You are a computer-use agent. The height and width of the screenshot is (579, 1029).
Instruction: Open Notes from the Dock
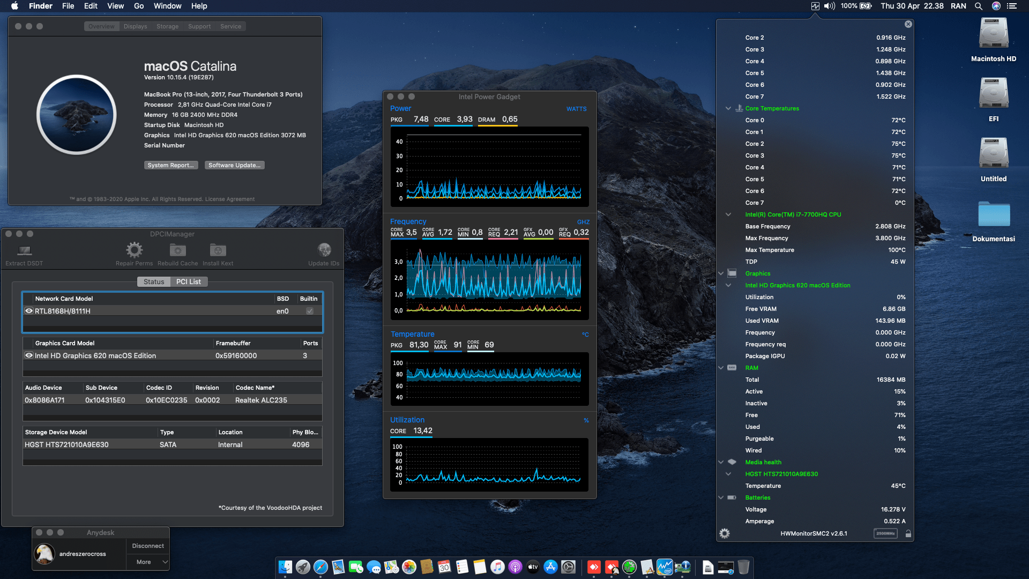click(480, 567)
